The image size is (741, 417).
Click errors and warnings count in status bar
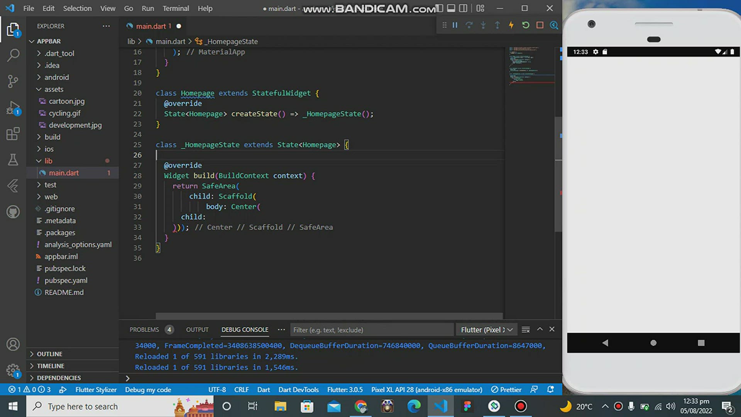[x=30, y=390]
